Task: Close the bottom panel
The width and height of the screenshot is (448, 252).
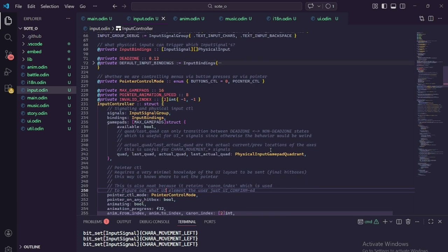Action: [440, 222]
